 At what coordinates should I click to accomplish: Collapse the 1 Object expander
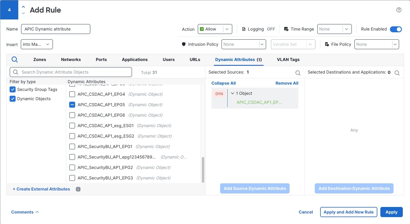click(x=233, y=93)
